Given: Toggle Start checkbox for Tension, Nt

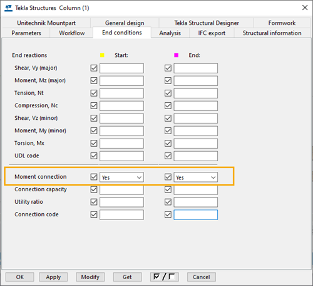Looking at the screenshot, I should 94,93.
